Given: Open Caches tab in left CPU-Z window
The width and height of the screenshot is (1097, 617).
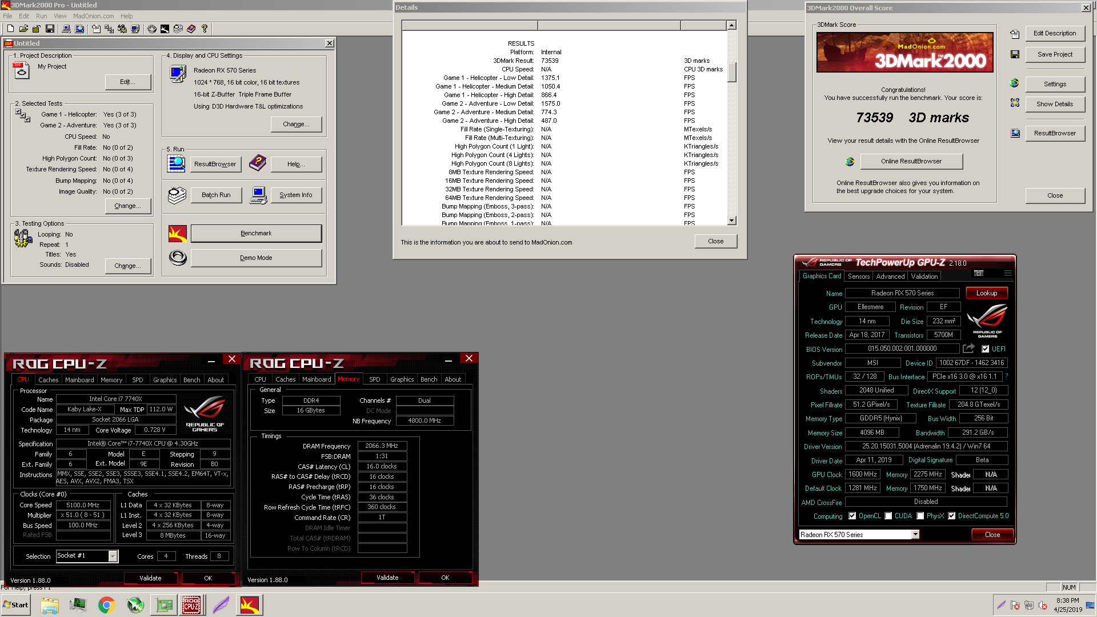Looking at the screenshot, I should click(49, 380).
